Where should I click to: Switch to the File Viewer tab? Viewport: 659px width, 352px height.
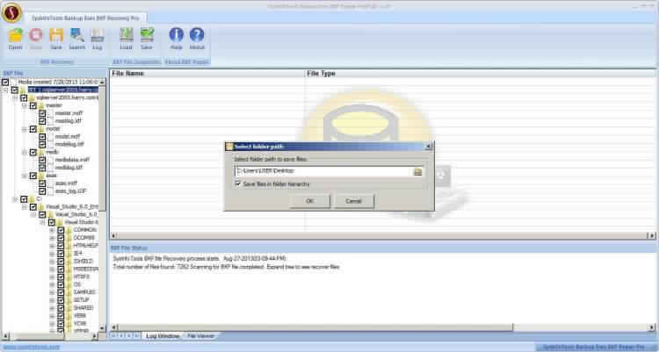pos(200,336)
